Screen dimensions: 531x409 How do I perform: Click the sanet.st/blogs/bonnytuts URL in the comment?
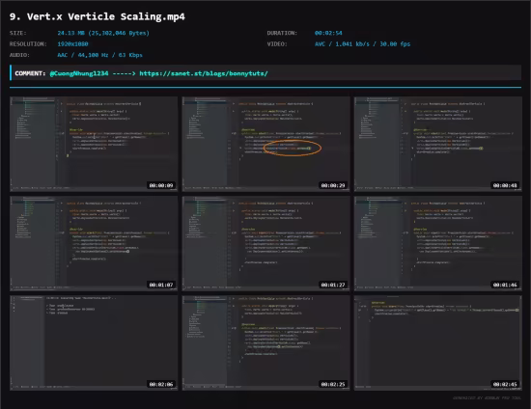(204, 73)
